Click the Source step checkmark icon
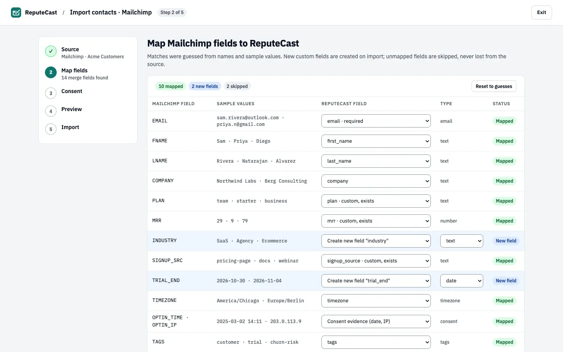Screen dimensions: 563x352 coord(51,51)
